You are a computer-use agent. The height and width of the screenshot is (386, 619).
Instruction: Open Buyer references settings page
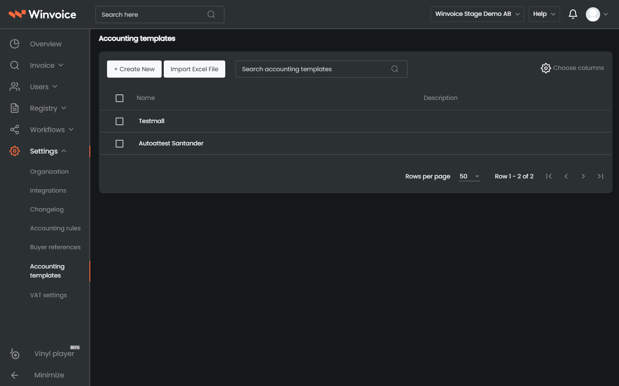[55, 247]
